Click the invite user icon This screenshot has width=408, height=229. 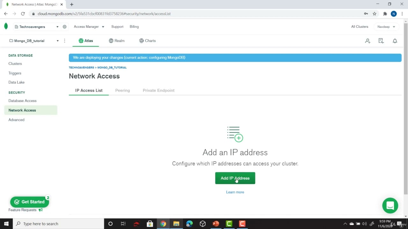(x=368, y=41)
